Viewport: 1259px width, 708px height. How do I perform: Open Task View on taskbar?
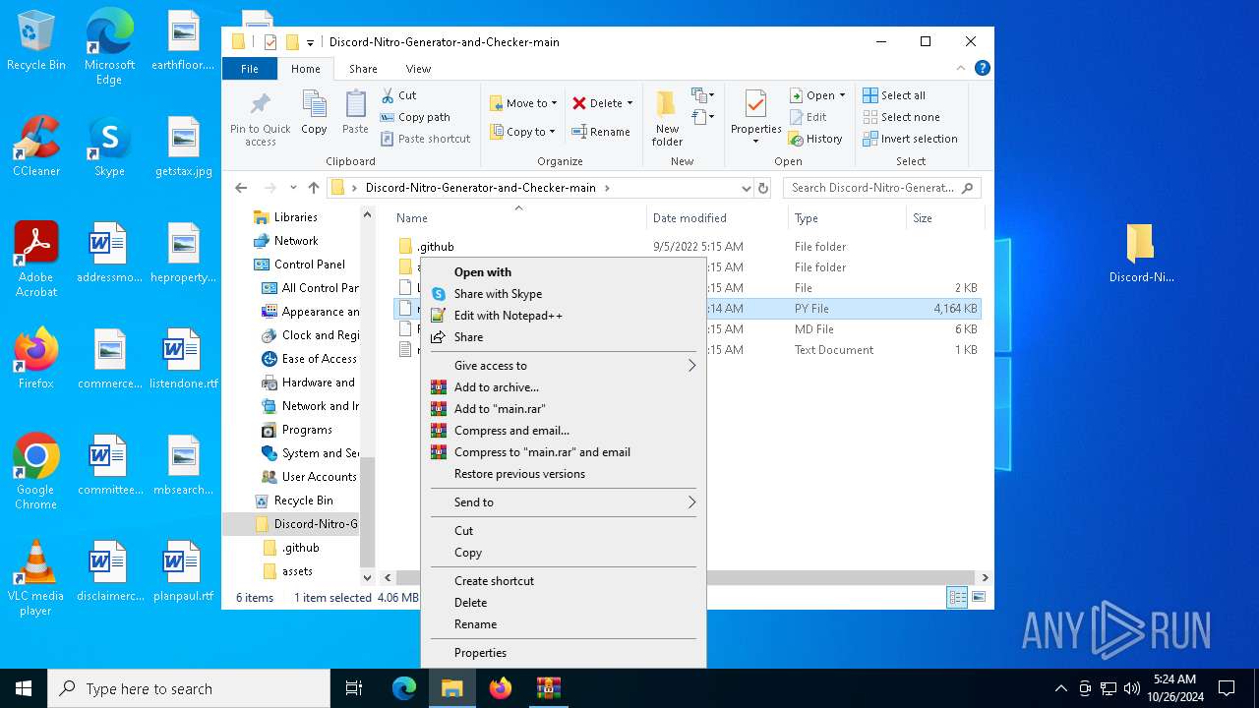click(x=354, y=688)
